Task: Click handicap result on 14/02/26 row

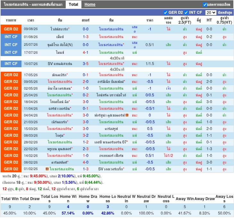Action: pyautogui.click(x=168, y=156)
